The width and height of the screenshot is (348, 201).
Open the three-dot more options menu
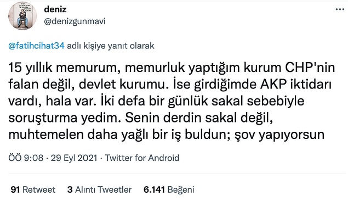(340, 9)
